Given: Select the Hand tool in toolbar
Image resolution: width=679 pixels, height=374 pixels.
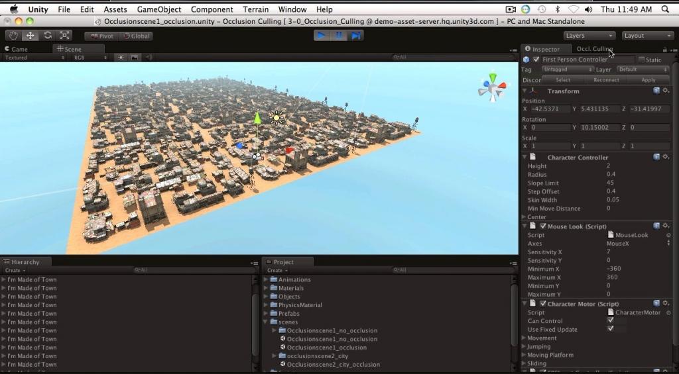Looking at the screenshot, I should point(13,36).
